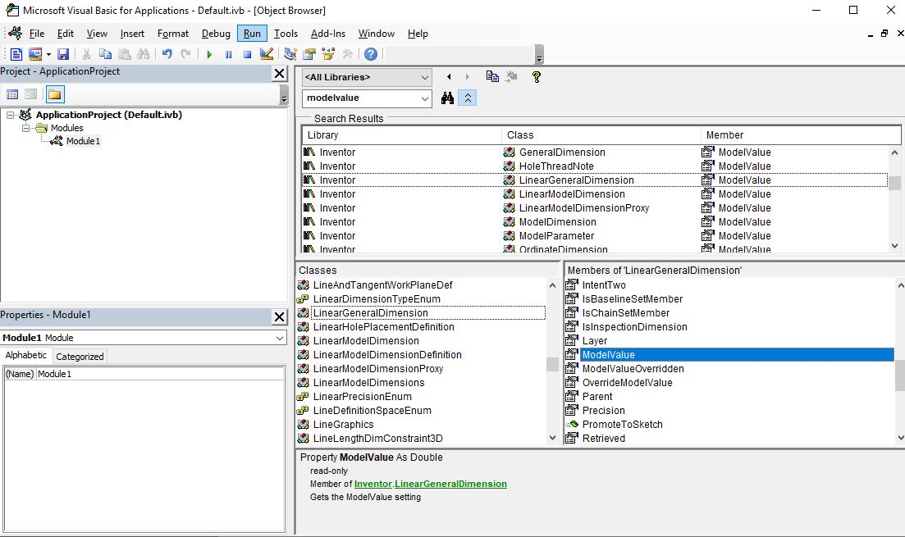Open the Module1 Module properties dropdown
Viewport: 905px width, 537px height.
pos(279,338)
